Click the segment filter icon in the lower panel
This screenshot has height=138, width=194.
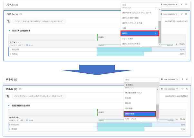pos(8,96)
